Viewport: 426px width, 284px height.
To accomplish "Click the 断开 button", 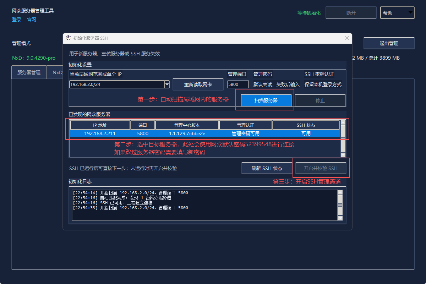I will pyautogui.click(x=351, y=13).
